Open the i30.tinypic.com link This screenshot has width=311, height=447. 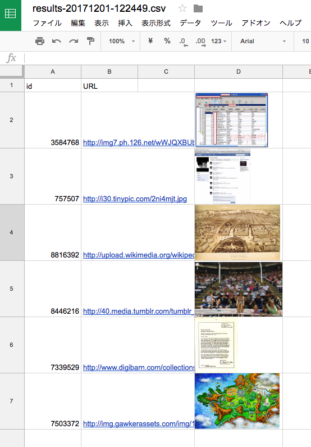(135, 198)
